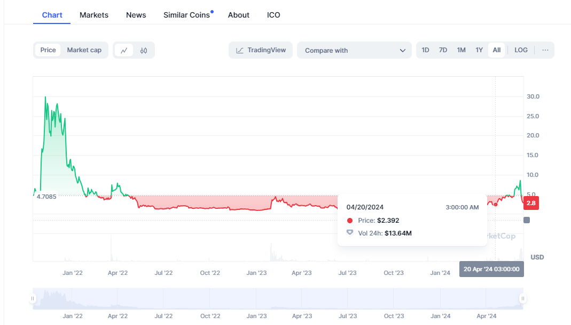Select the All time range

[497, 50]
